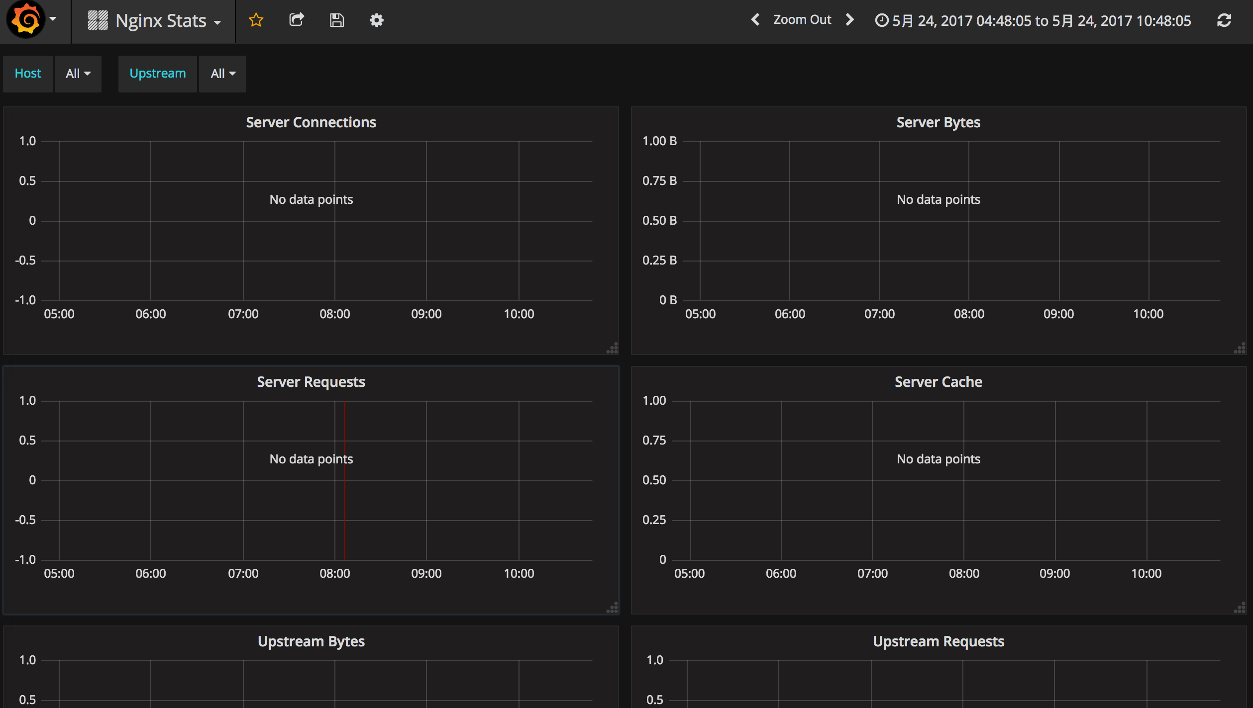Click the Grafana logo menu icon
The height and width of the screenshot is (708, 1253).
click(26, 20)
